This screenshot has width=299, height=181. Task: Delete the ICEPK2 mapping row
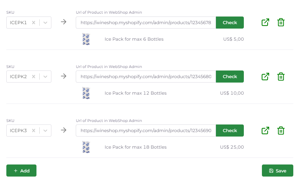click(x=281, y=77)
